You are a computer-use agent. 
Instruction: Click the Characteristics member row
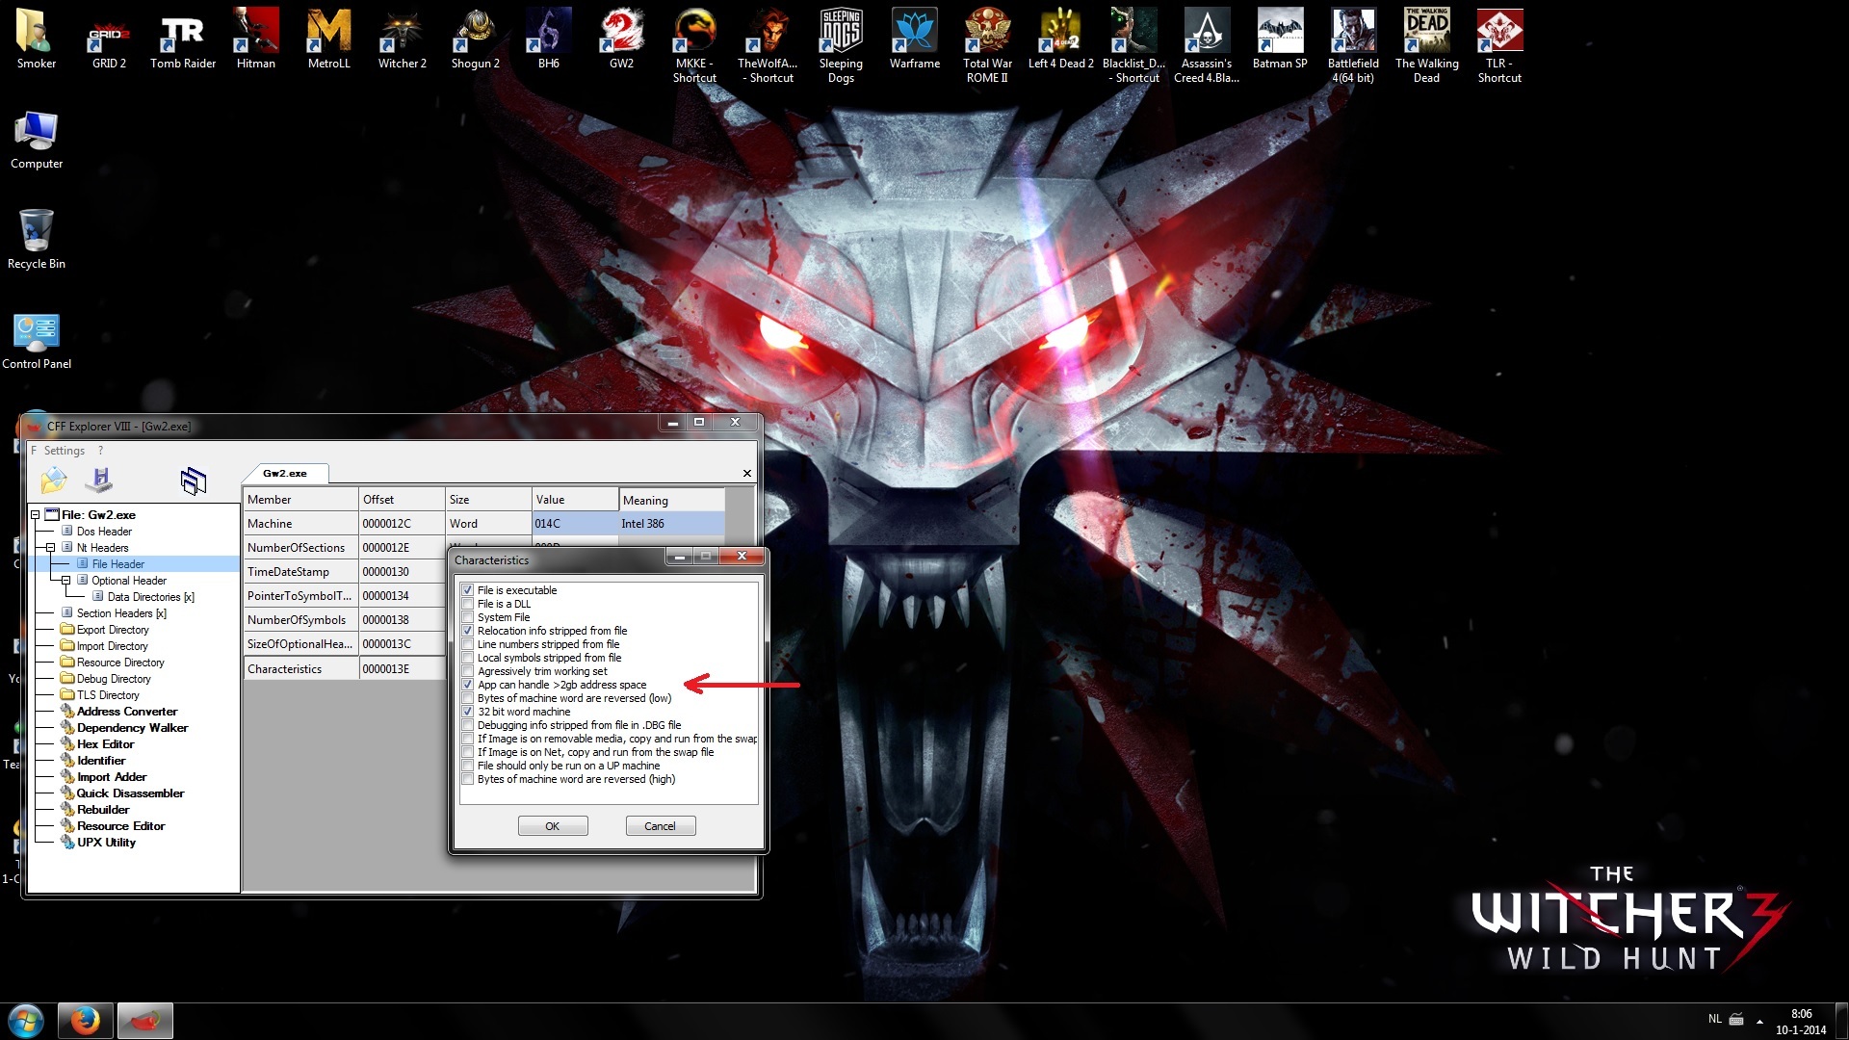pos(300,669)
